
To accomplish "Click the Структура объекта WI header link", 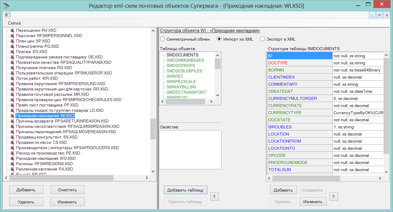I will (210, 31).
